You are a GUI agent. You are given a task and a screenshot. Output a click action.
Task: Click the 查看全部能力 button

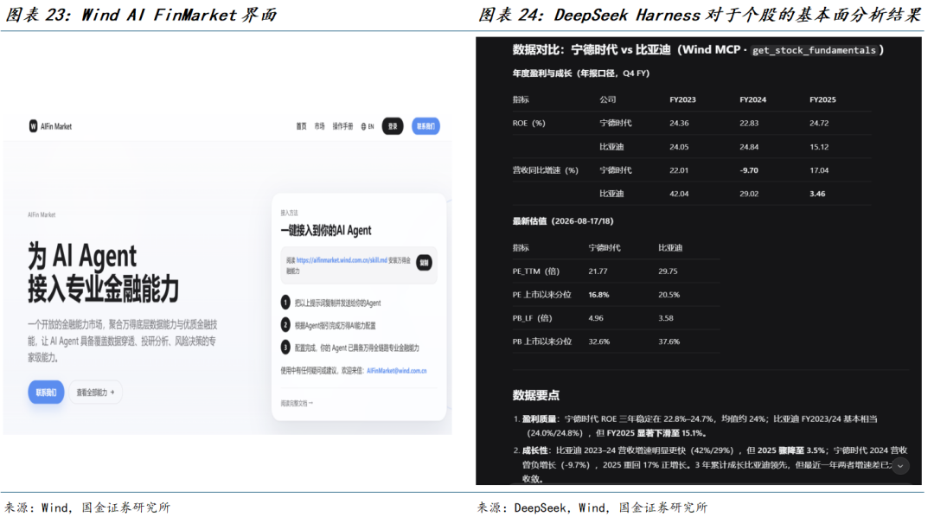pyautogui.click(x=95, y=393)
